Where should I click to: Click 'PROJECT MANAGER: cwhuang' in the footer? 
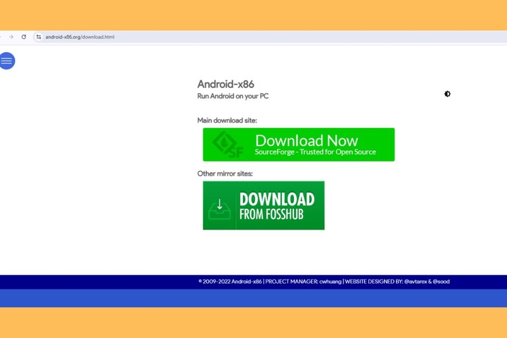coord(304,282)
